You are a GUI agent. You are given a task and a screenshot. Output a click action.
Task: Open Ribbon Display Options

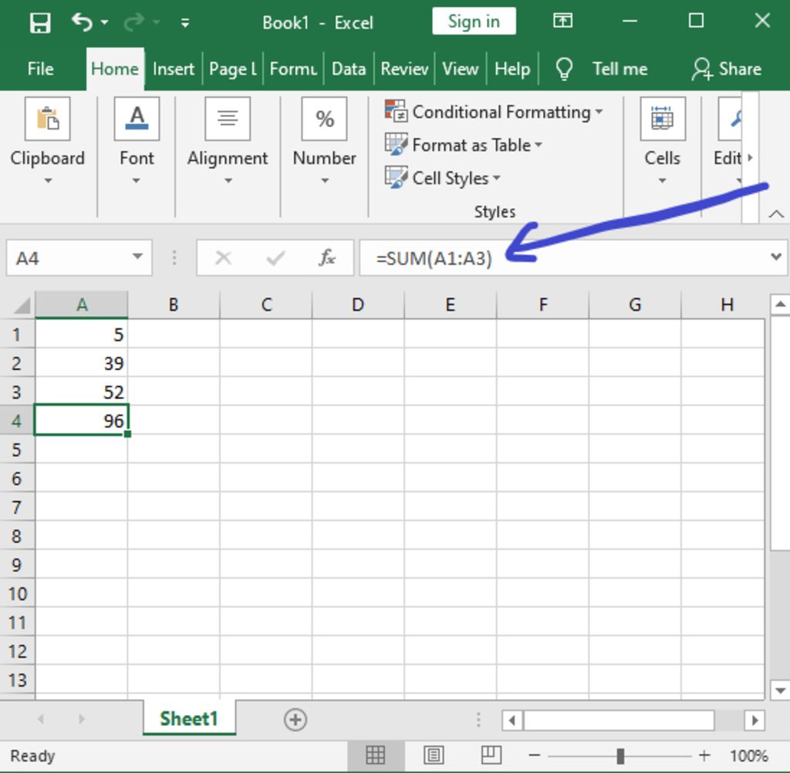pos(562,21)
